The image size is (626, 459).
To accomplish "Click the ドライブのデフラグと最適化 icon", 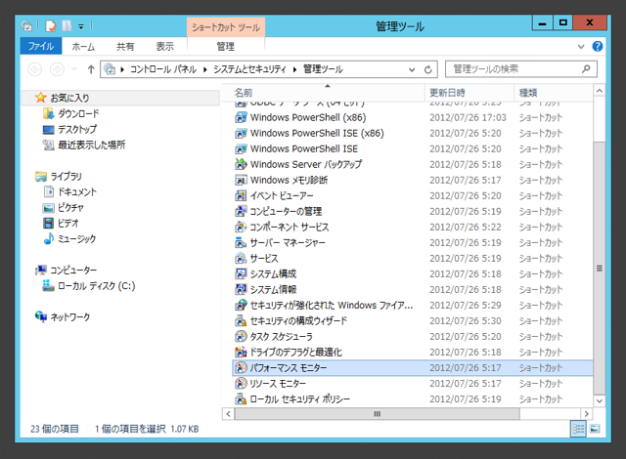I will coord(241,353).
